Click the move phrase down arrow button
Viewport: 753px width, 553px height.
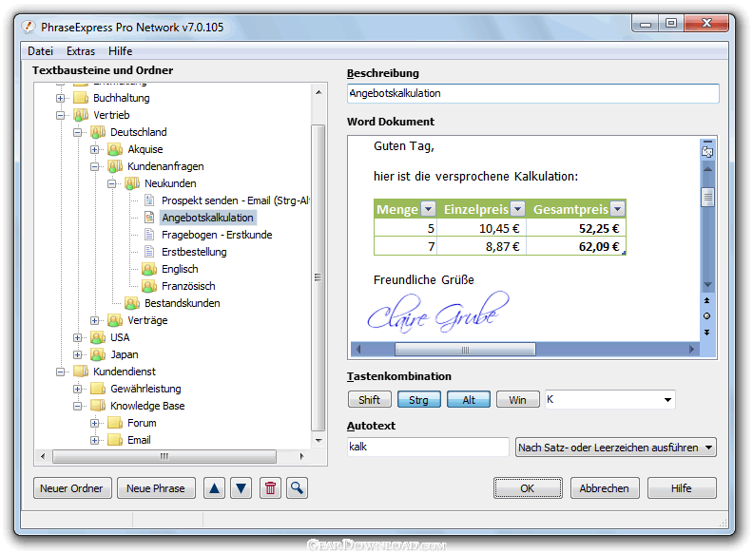(241, 488)
